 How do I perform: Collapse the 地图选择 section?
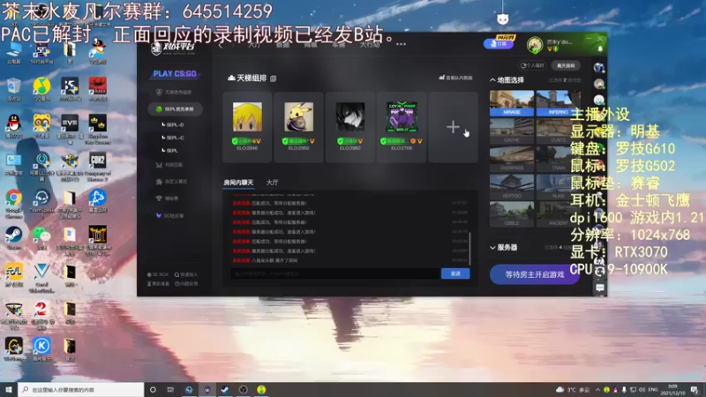[507, 80]
